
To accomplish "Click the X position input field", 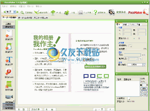I will pyautogui.click(x=127, y=30).
